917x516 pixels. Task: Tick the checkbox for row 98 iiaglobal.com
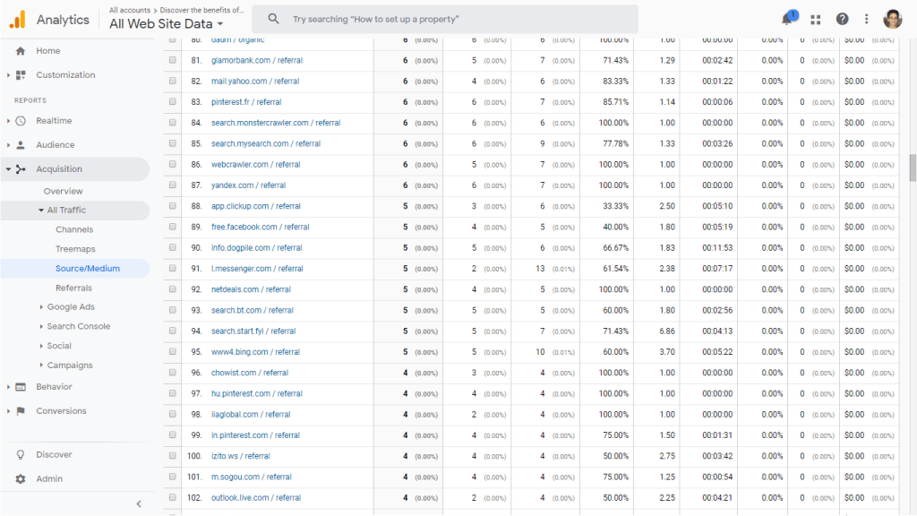173,414
